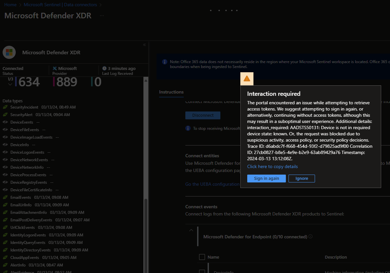
Task: Click the Connect events heading
Action: [201, 207]
